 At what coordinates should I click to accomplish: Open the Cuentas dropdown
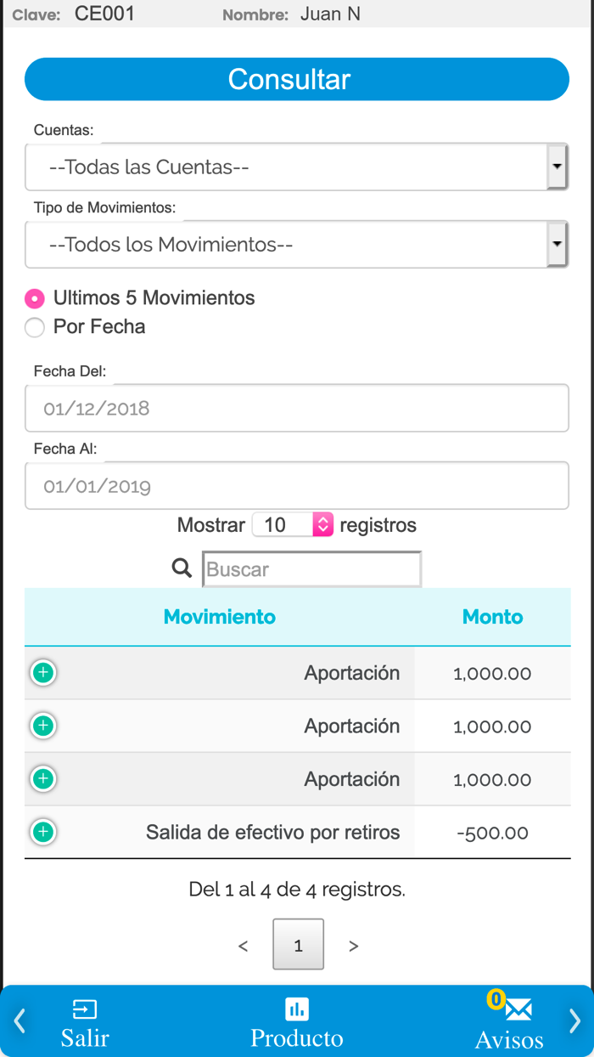297,167
